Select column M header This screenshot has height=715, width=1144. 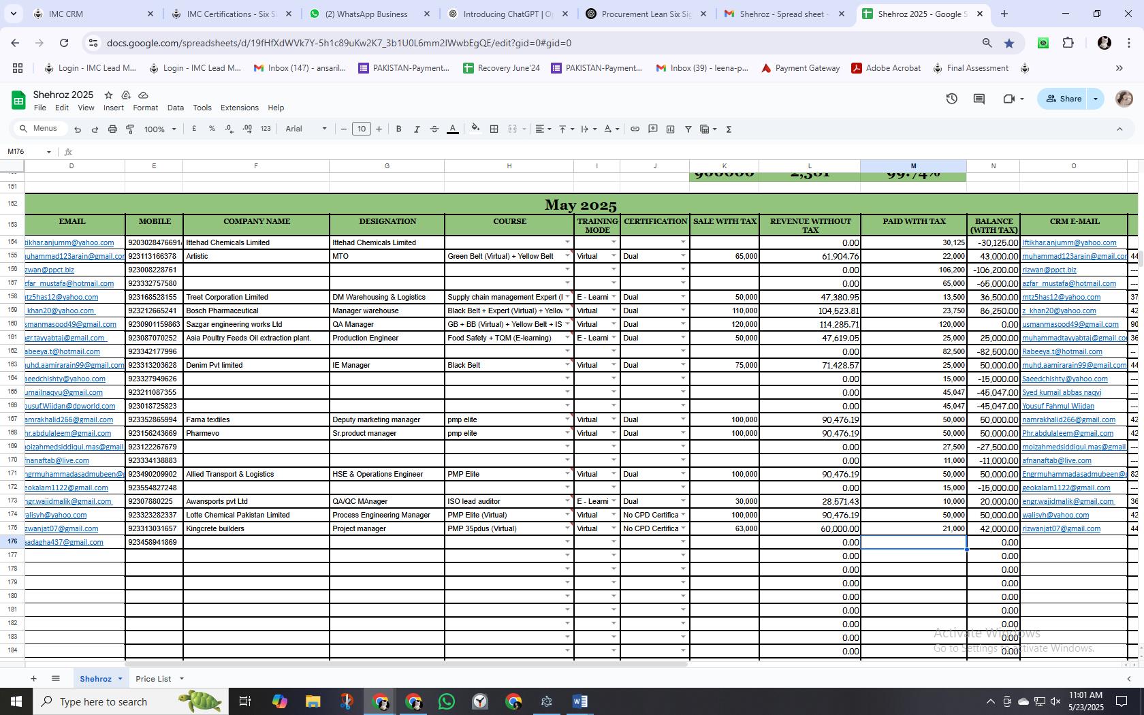click(x=913, y=166)
